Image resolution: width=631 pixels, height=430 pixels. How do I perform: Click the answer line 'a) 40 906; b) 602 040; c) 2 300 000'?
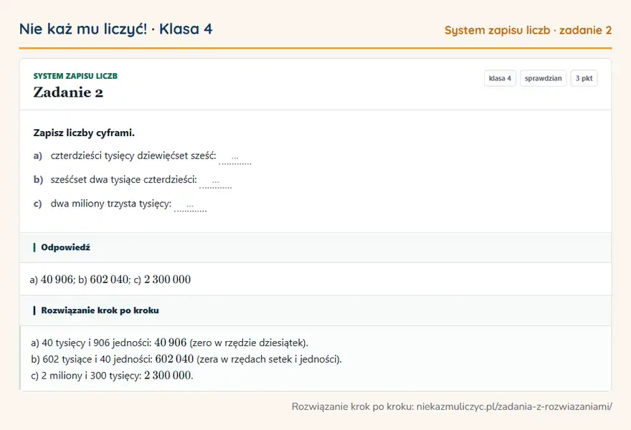click(110, 279)
